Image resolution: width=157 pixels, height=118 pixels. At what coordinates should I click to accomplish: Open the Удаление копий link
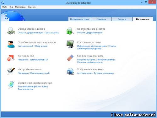point(25,46)
